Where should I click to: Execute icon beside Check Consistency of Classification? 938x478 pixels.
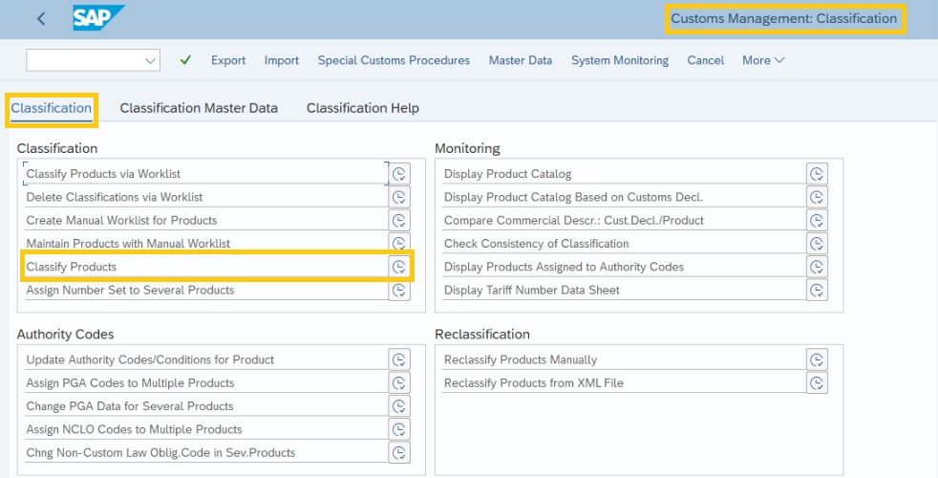[x=817, y=244]
